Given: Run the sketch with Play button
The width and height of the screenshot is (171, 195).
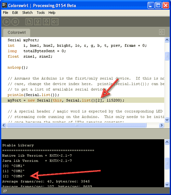Looking at the screenshot, I should tap(6, 22).
